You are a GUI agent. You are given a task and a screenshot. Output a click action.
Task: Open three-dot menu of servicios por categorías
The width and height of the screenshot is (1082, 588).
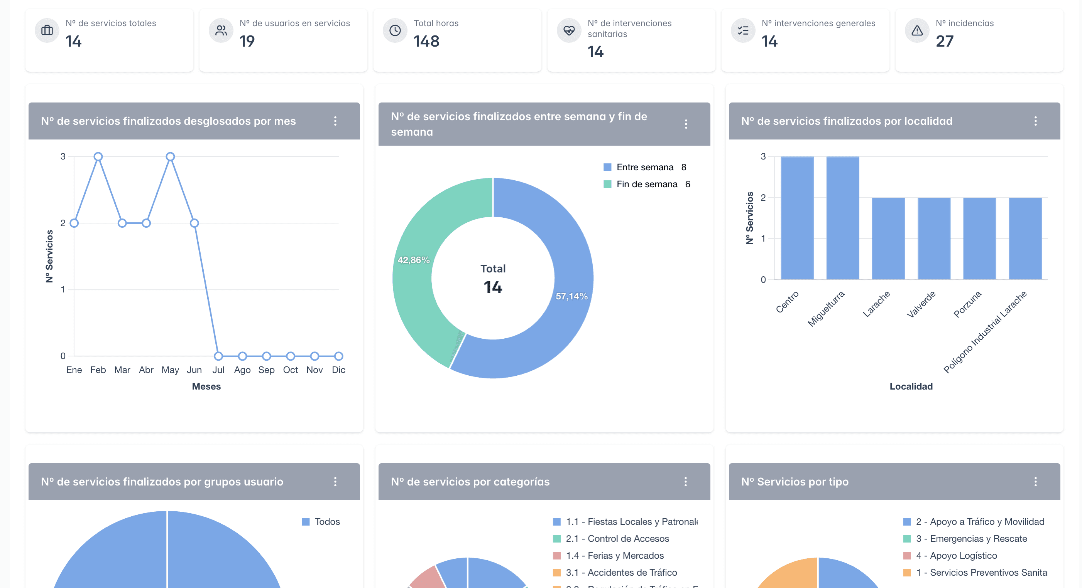click(685, 482)
